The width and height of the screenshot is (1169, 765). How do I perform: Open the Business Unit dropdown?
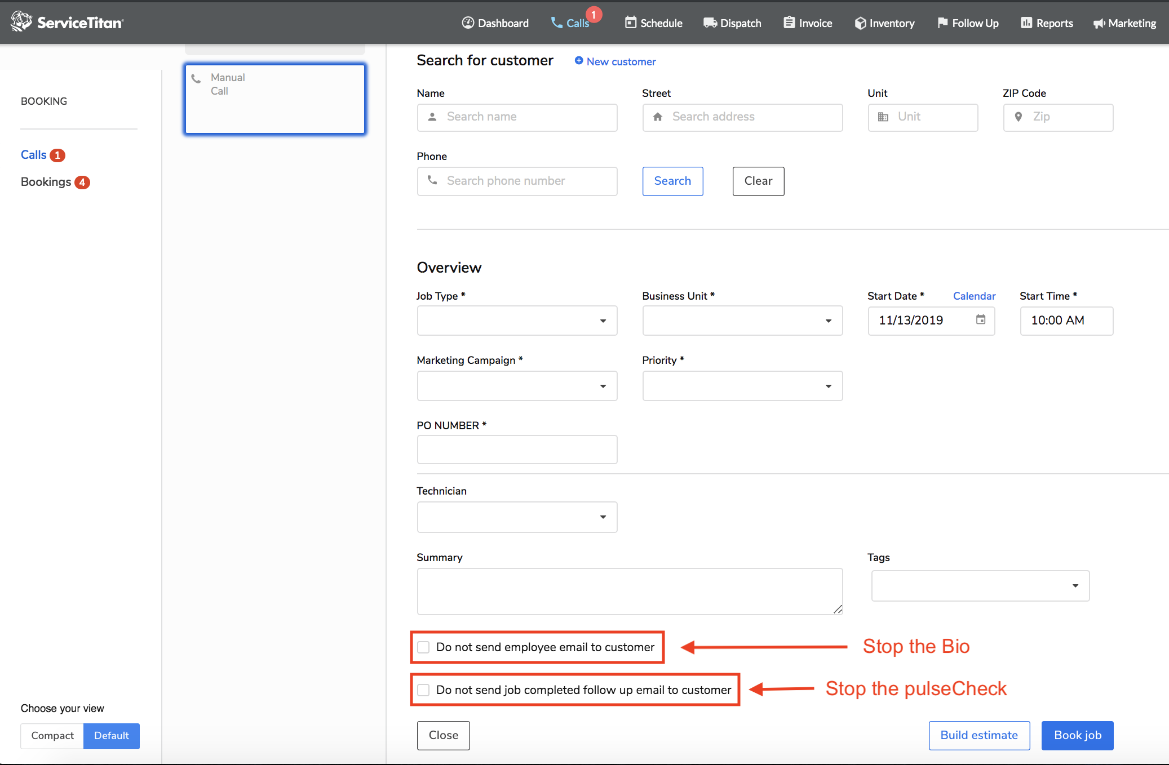742,321
